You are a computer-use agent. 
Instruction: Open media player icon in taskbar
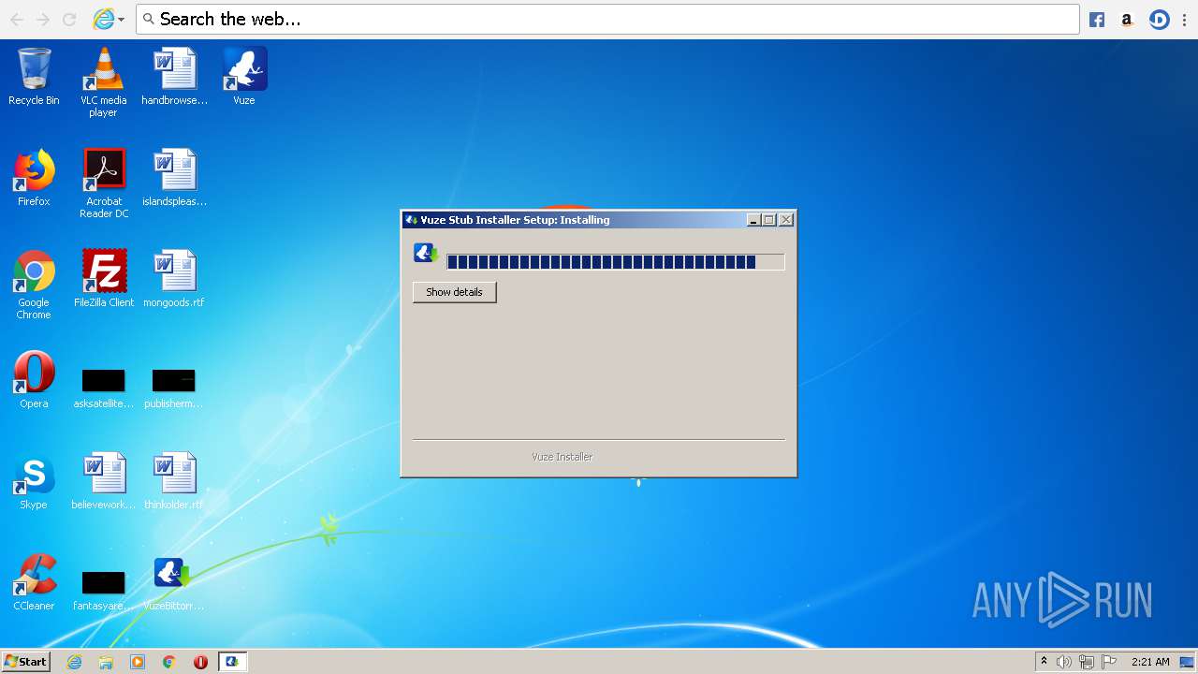tap(138, 662)
